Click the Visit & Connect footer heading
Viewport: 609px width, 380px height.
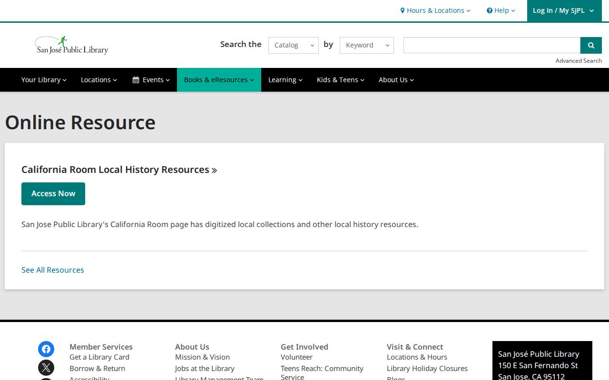click(x=415, y=347)
